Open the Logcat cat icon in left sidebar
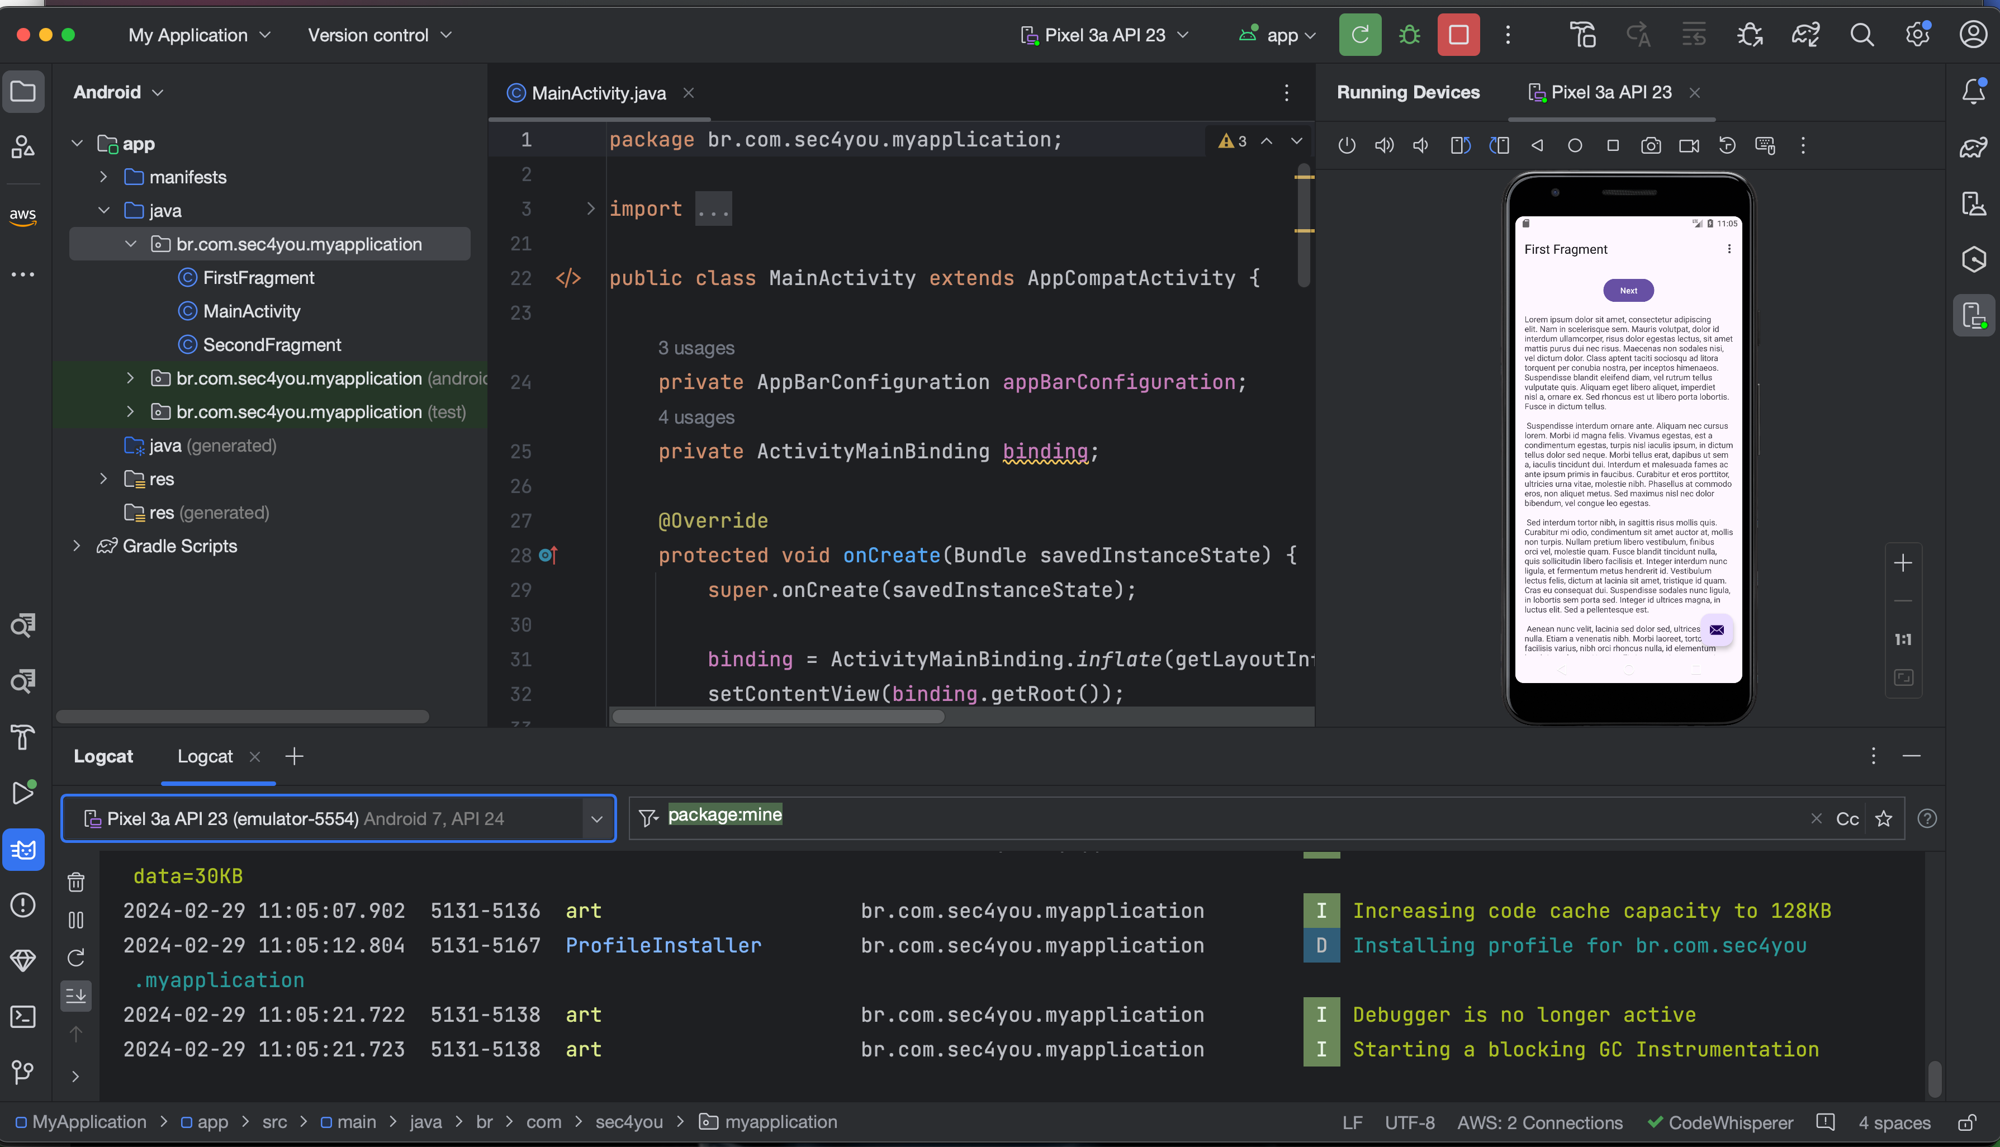Viewport: 2000px width, 1147px height. (x=23, y=850)
